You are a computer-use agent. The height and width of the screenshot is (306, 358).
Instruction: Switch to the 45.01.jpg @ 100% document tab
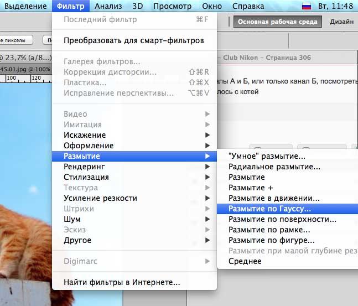pos(25,69)
